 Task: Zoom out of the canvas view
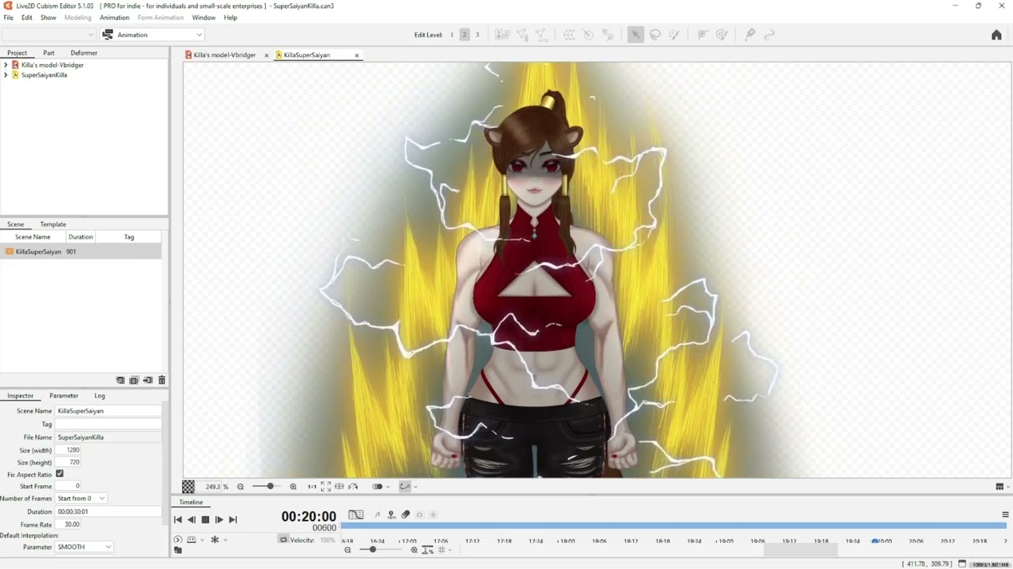click(x=241, y=487)
